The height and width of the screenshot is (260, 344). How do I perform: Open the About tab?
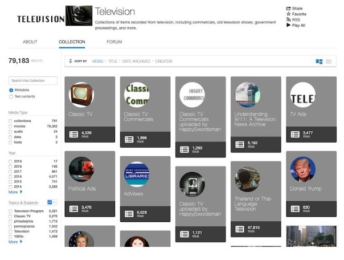pos(30,42)
